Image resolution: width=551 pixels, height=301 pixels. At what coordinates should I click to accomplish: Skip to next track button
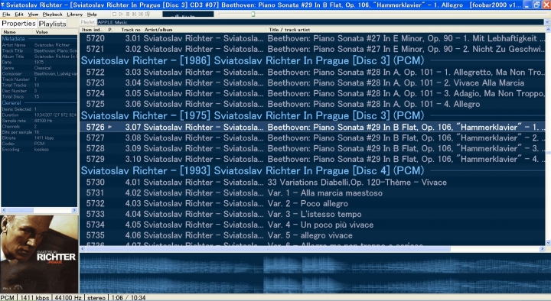click(141, 15)
